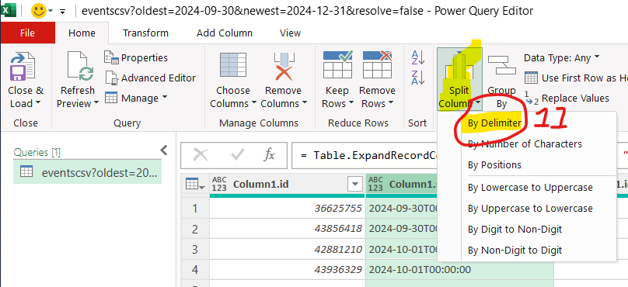628x287 pixels.
Task: Switch to the Home tab
Action: (82, 33)
